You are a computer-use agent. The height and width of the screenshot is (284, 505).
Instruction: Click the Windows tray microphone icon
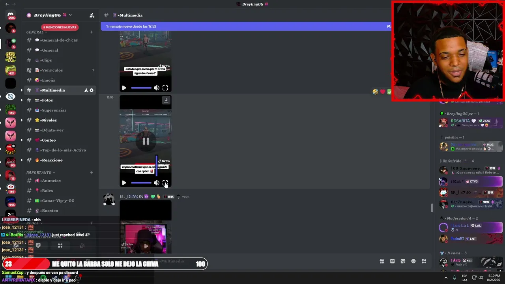pos(454,278)
